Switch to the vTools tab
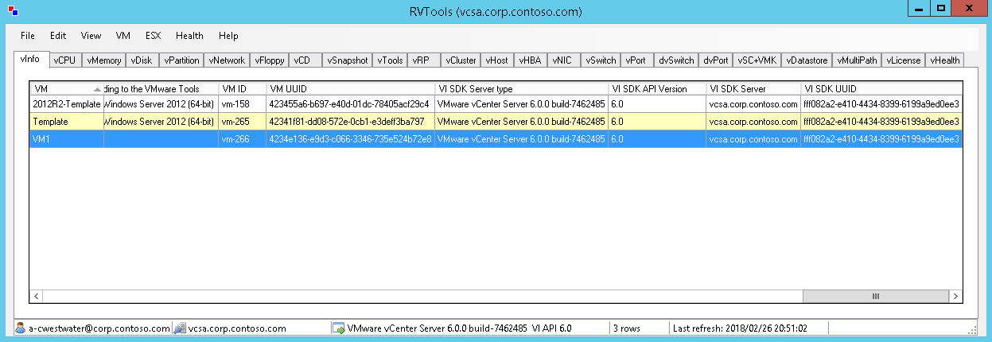992x342 pixels. click(391, 60)
